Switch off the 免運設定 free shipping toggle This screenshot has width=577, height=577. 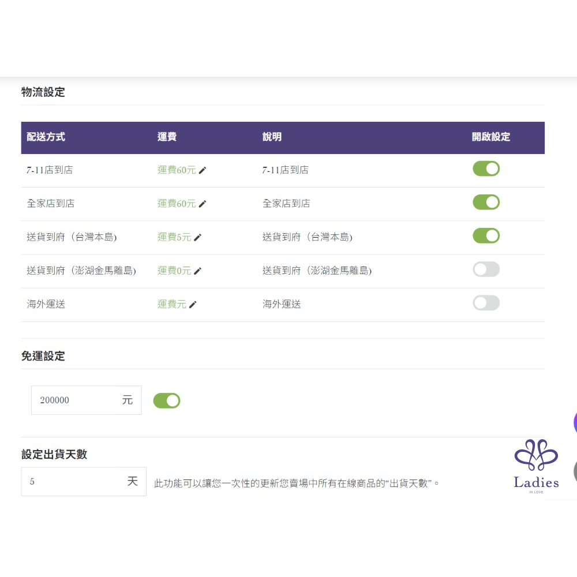point(167,400)
